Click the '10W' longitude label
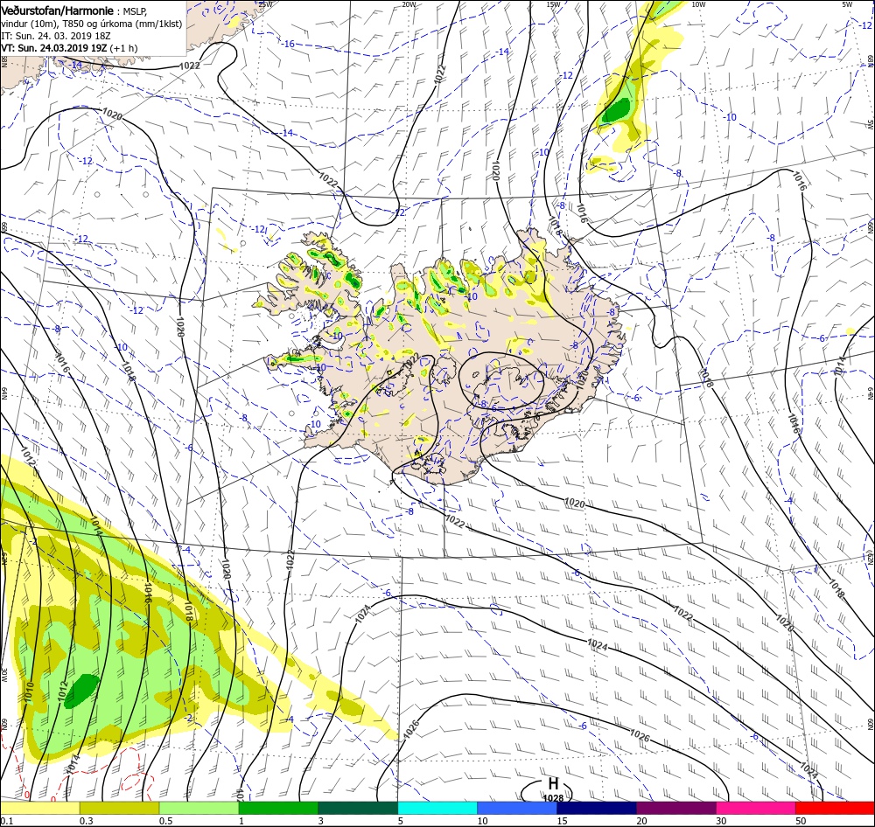Viewport: 875px width, 827px height. pos(698,4)
